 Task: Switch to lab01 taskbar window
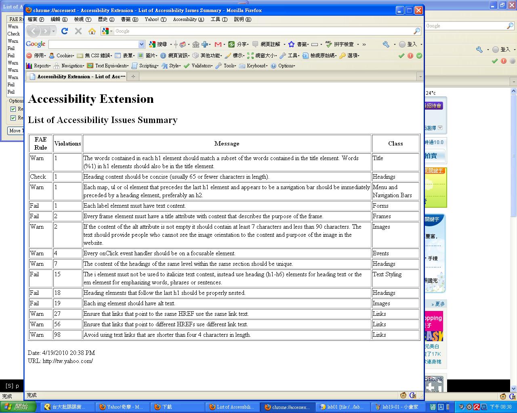343,407
